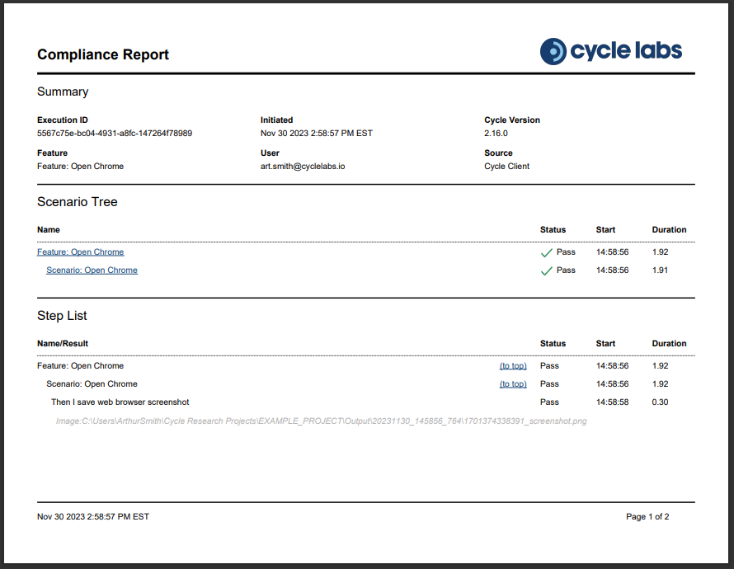Click the 0.30 duration value in Step List
This screenshot has height=569, width=734.
(661, 402)
